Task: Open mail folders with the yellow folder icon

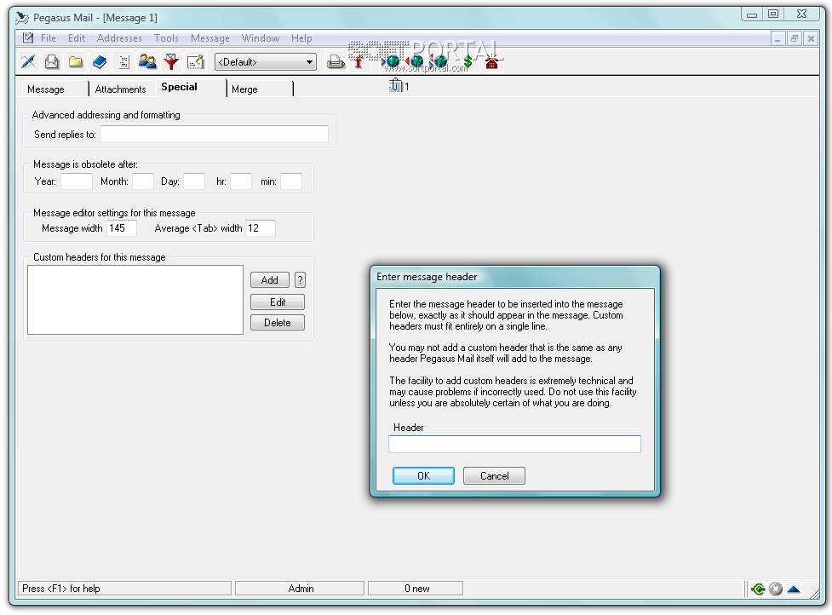Action: point(76,61)
